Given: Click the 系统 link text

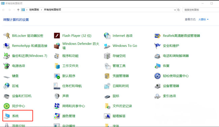Looking at the screenshot, I should click(x=15, y=116).
